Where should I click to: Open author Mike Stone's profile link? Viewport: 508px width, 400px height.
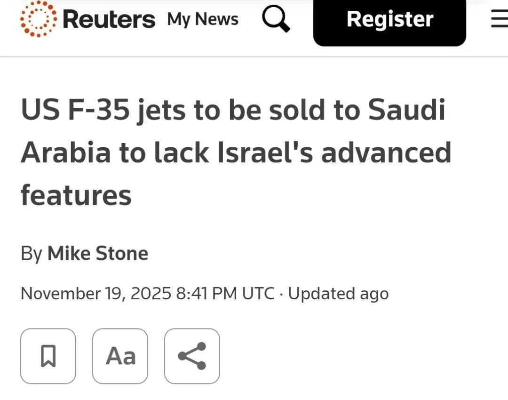[x=97, y=253]
